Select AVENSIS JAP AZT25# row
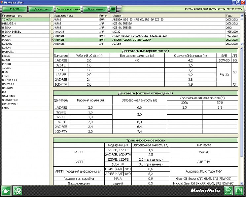Screen dimensions: 246x197 pos(146,44)
